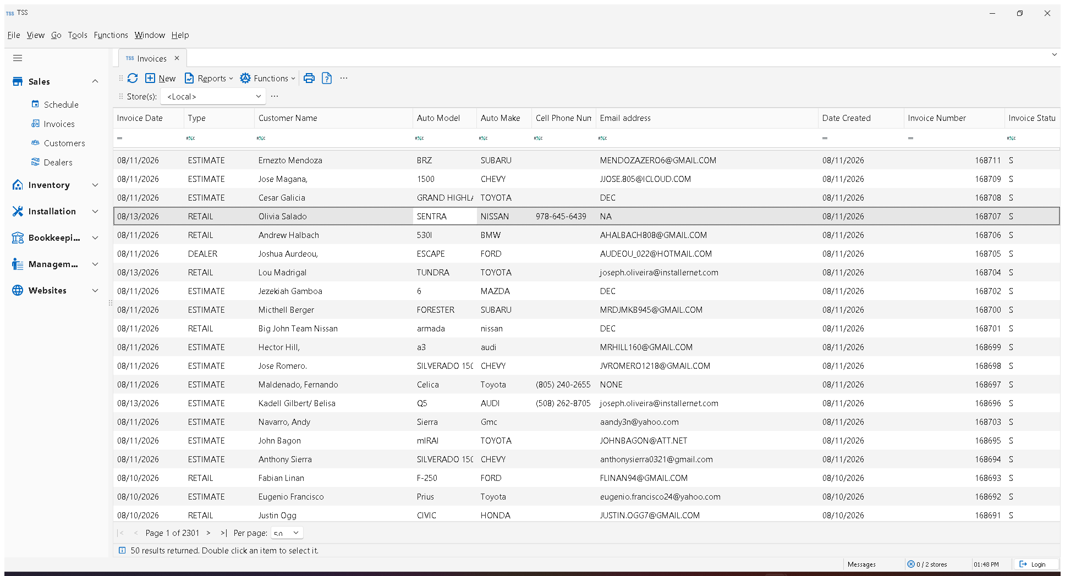
Task: Open Messages in the status bar
Action: (861, 564)
